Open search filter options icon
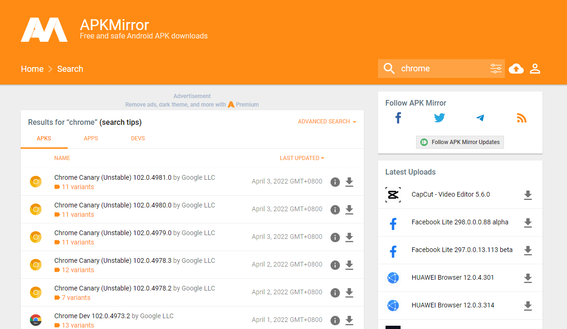567x329 pixels. tap(496, 69)
